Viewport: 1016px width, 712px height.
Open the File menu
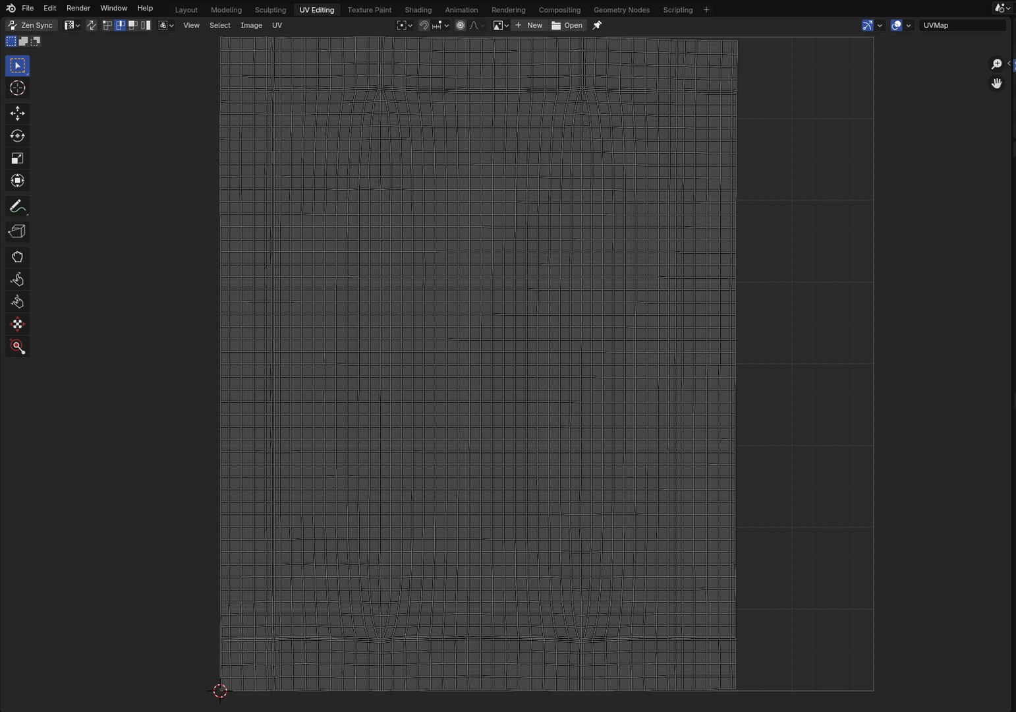28,8
